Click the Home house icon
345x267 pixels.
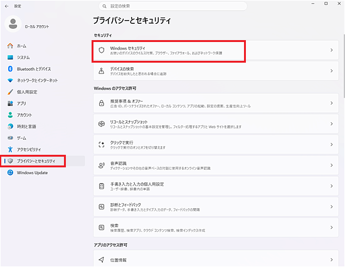pyautogui.click(x=10, y=46)
